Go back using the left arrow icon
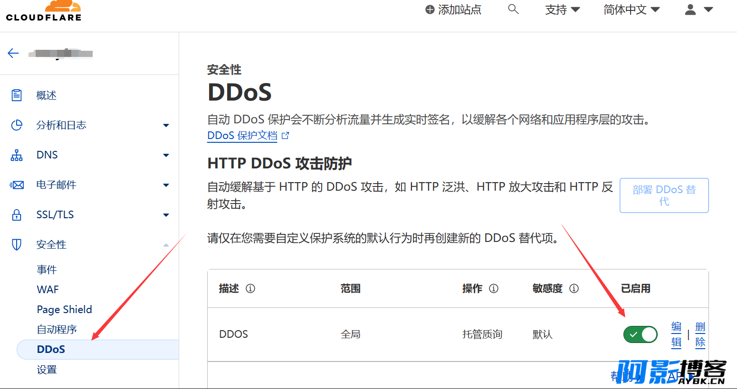The image size is (737, 389). click(13, 53)
